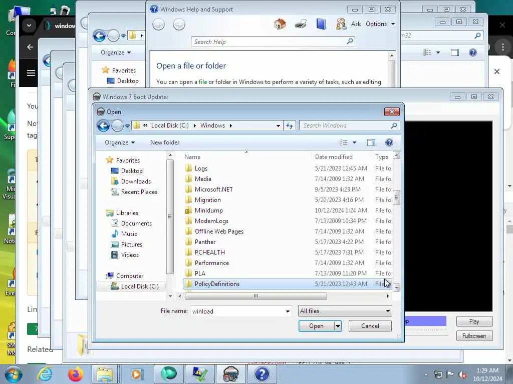Select the Microsoft.NET folder

point(213,189)
